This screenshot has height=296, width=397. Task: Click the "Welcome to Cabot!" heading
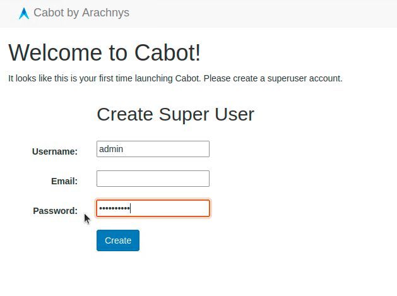point(104,52)
